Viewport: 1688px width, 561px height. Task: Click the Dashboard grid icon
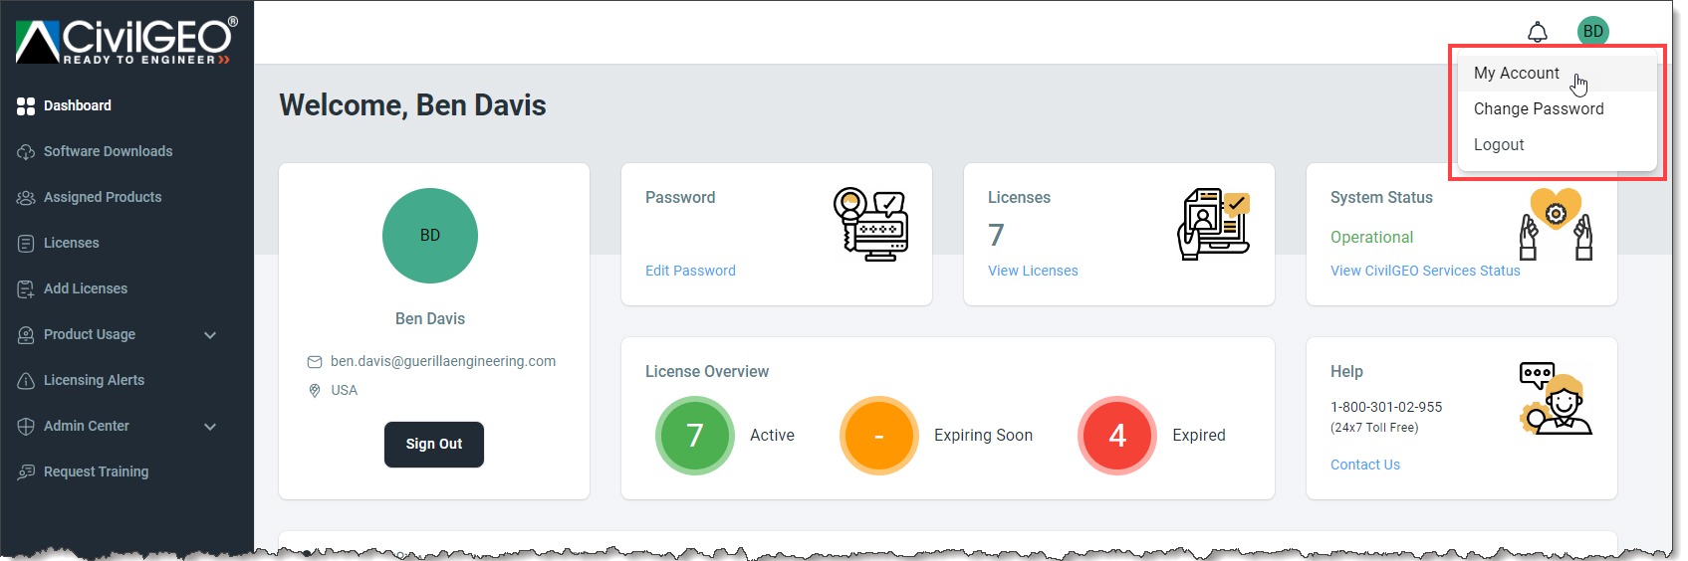[x=26, y=106]
